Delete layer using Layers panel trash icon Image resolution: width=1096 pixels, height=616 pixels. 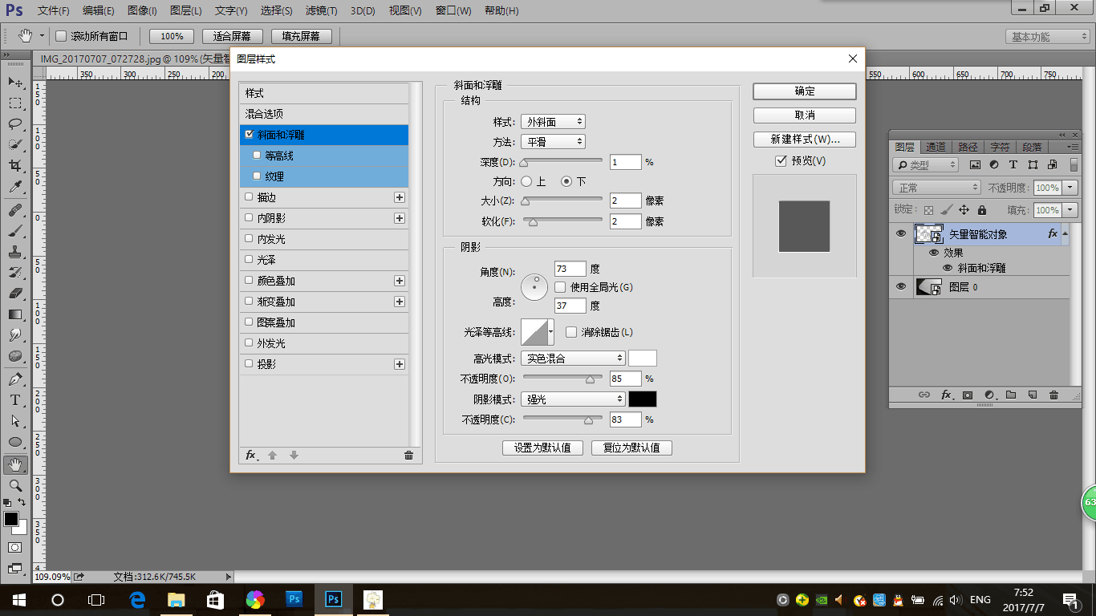point(1053,395)
